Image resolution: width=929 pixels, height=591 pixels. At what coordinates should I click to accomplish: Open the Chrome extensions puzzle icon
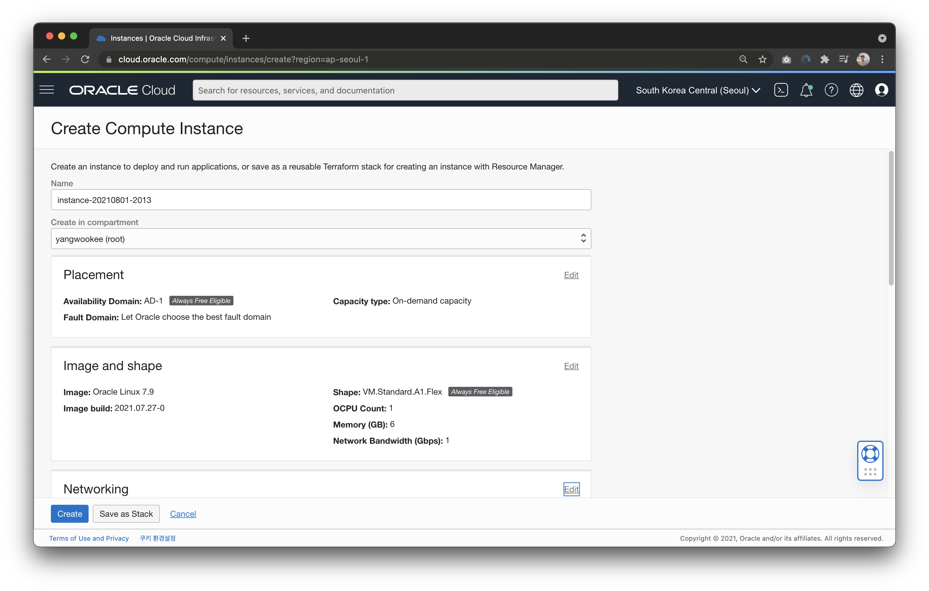[825, 59]
